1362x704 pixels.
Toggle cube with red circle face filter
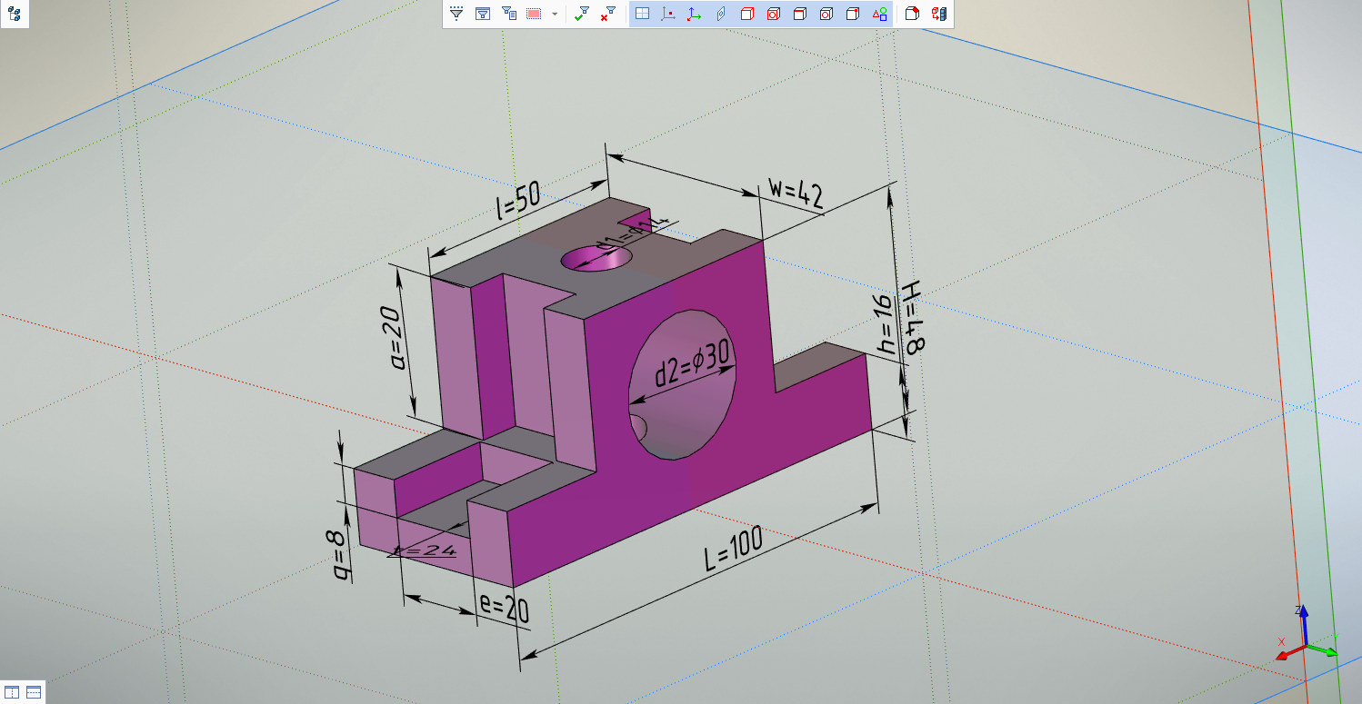click(x=826, y=14)
